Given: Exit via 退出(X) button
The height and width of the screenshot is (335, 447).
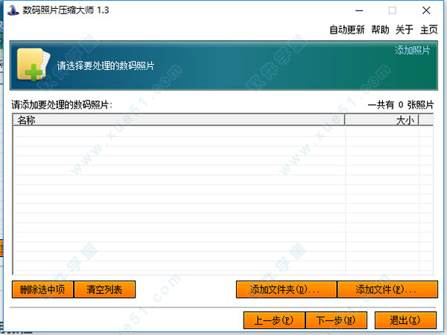Looking at the screenshot, I should tap(405, 320).
